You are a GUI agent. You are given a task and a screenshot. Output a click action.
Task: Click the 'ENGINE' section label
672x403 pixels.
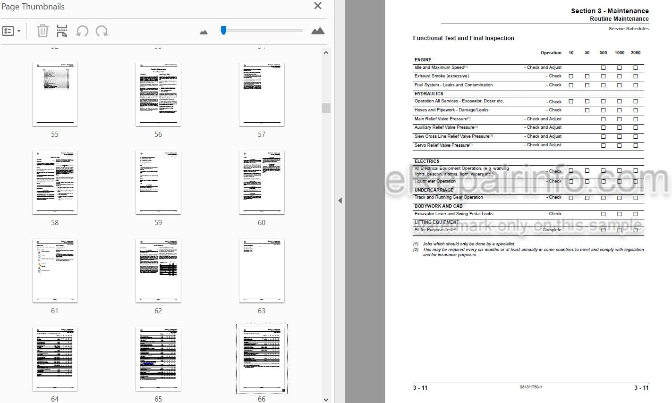(x=423, y=60)
